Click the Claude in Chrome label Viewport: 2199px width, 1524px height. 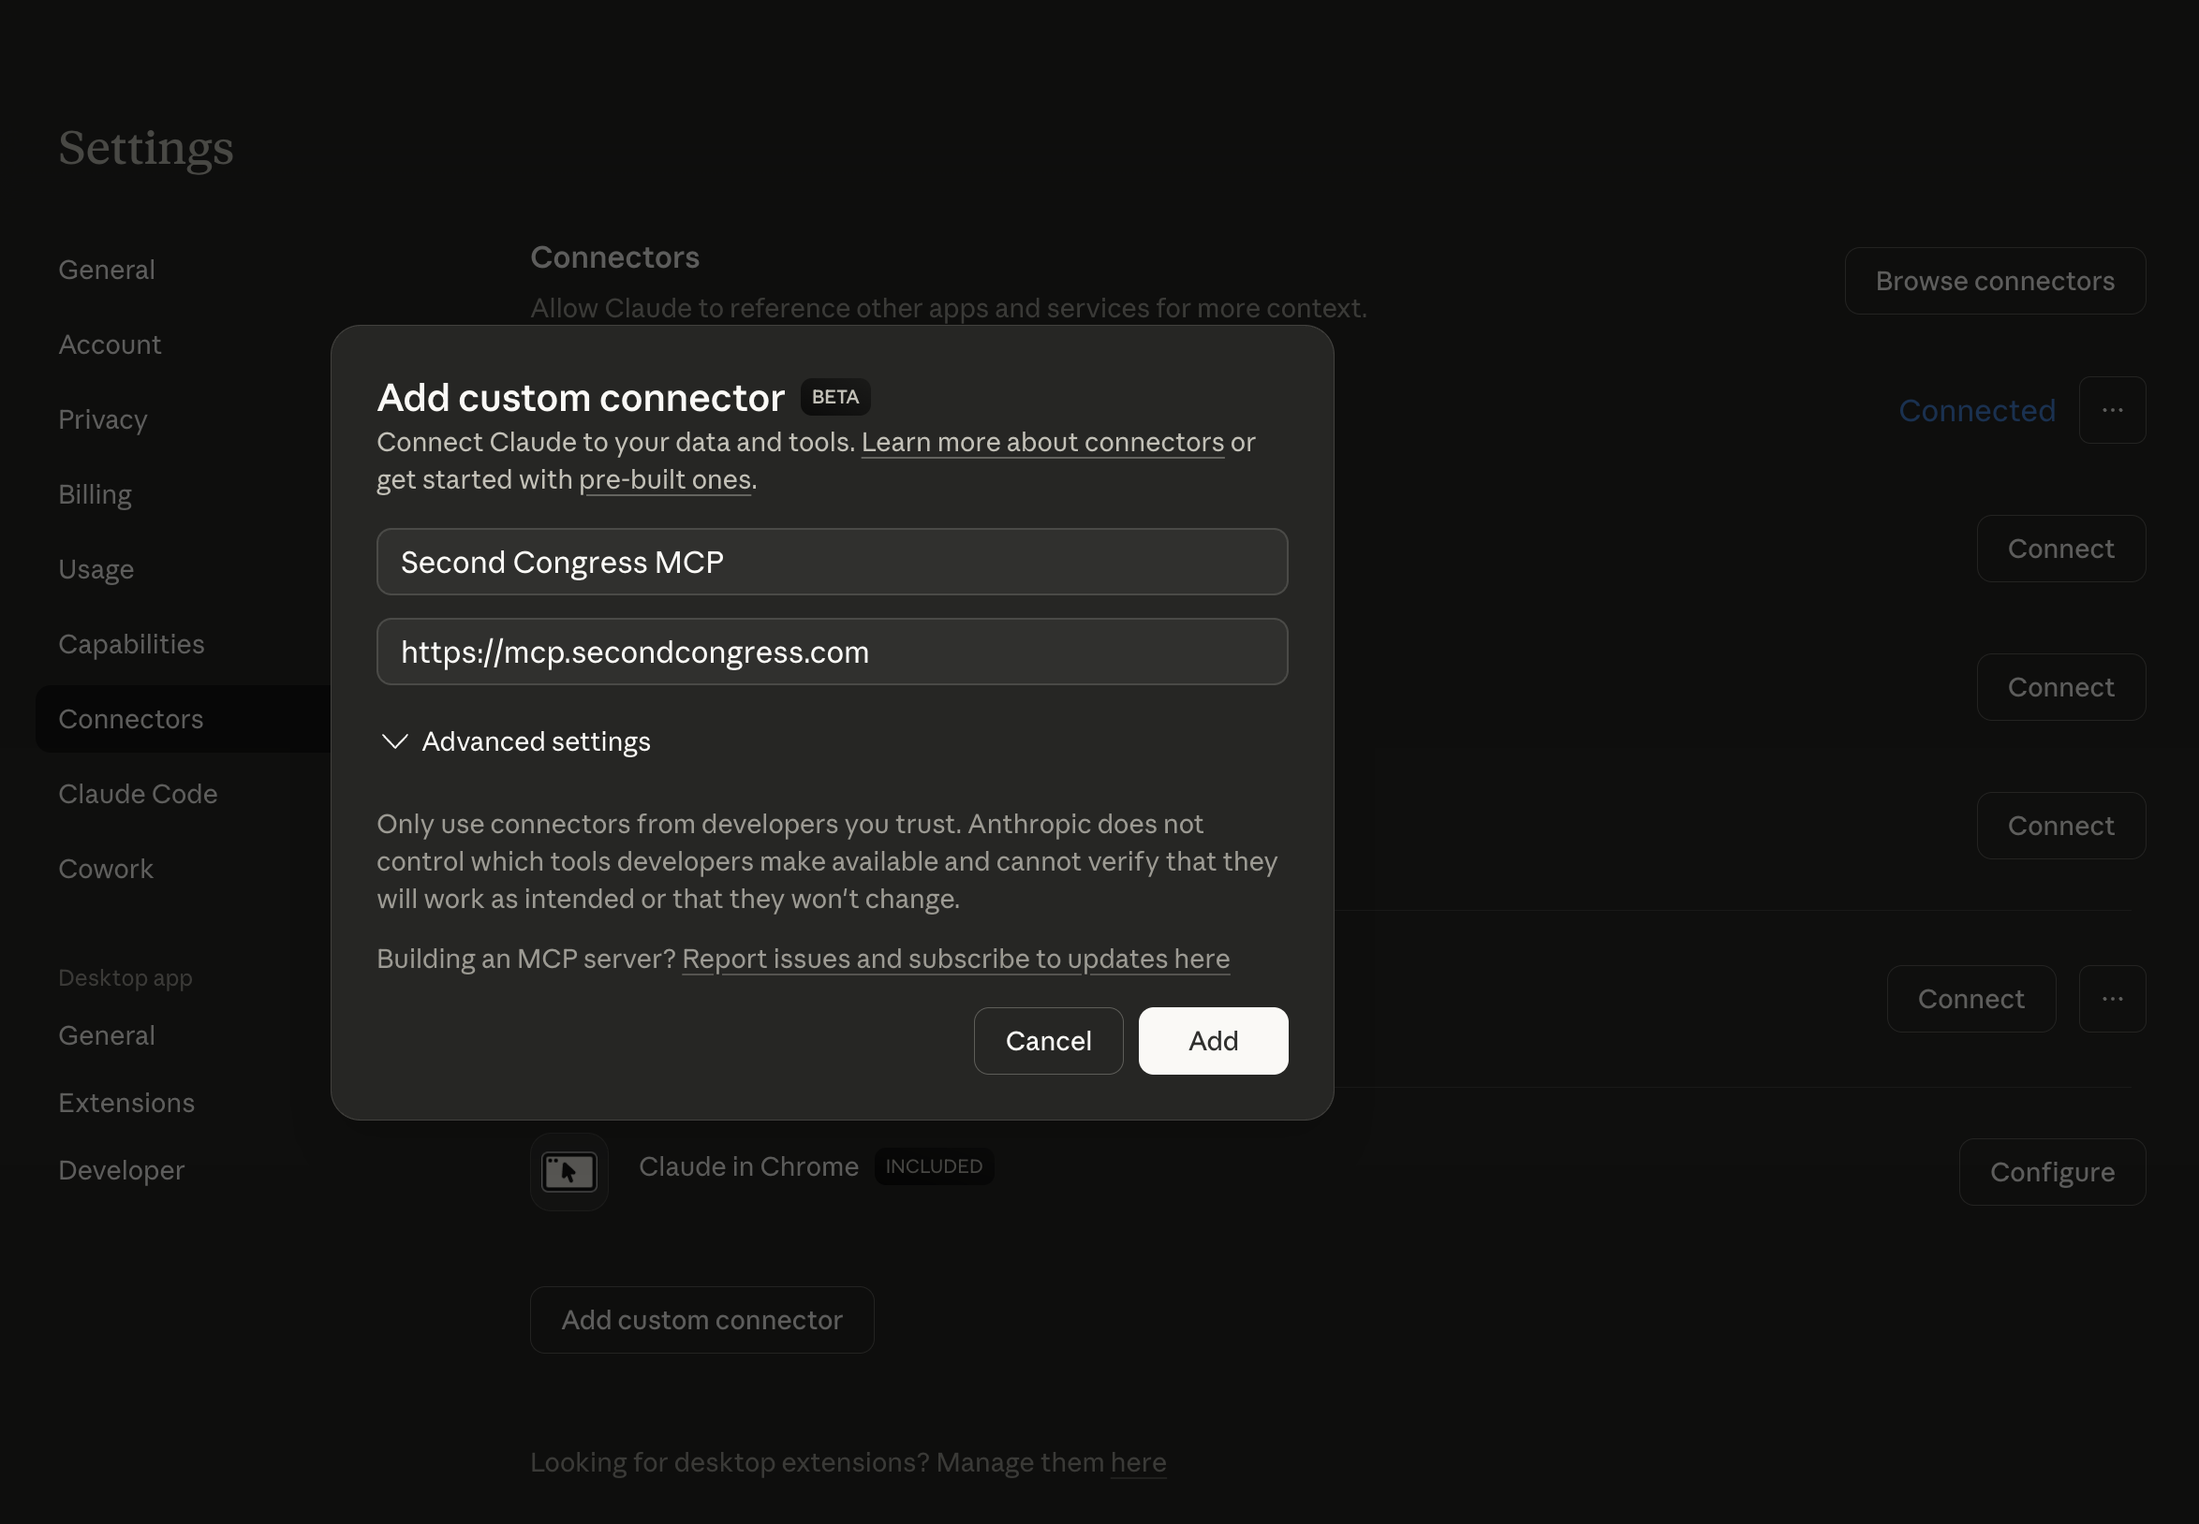pos(748,1167)
